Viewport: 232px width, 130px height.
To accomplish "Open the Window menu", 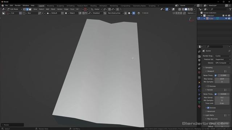I will (26, 5).
